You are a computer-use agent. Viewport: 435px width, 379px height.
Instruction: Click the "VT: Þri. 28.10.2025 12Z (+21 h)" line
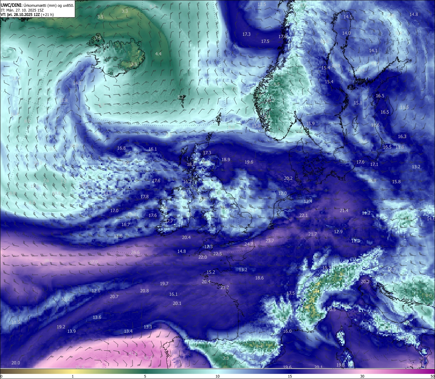tap(27, 15)
